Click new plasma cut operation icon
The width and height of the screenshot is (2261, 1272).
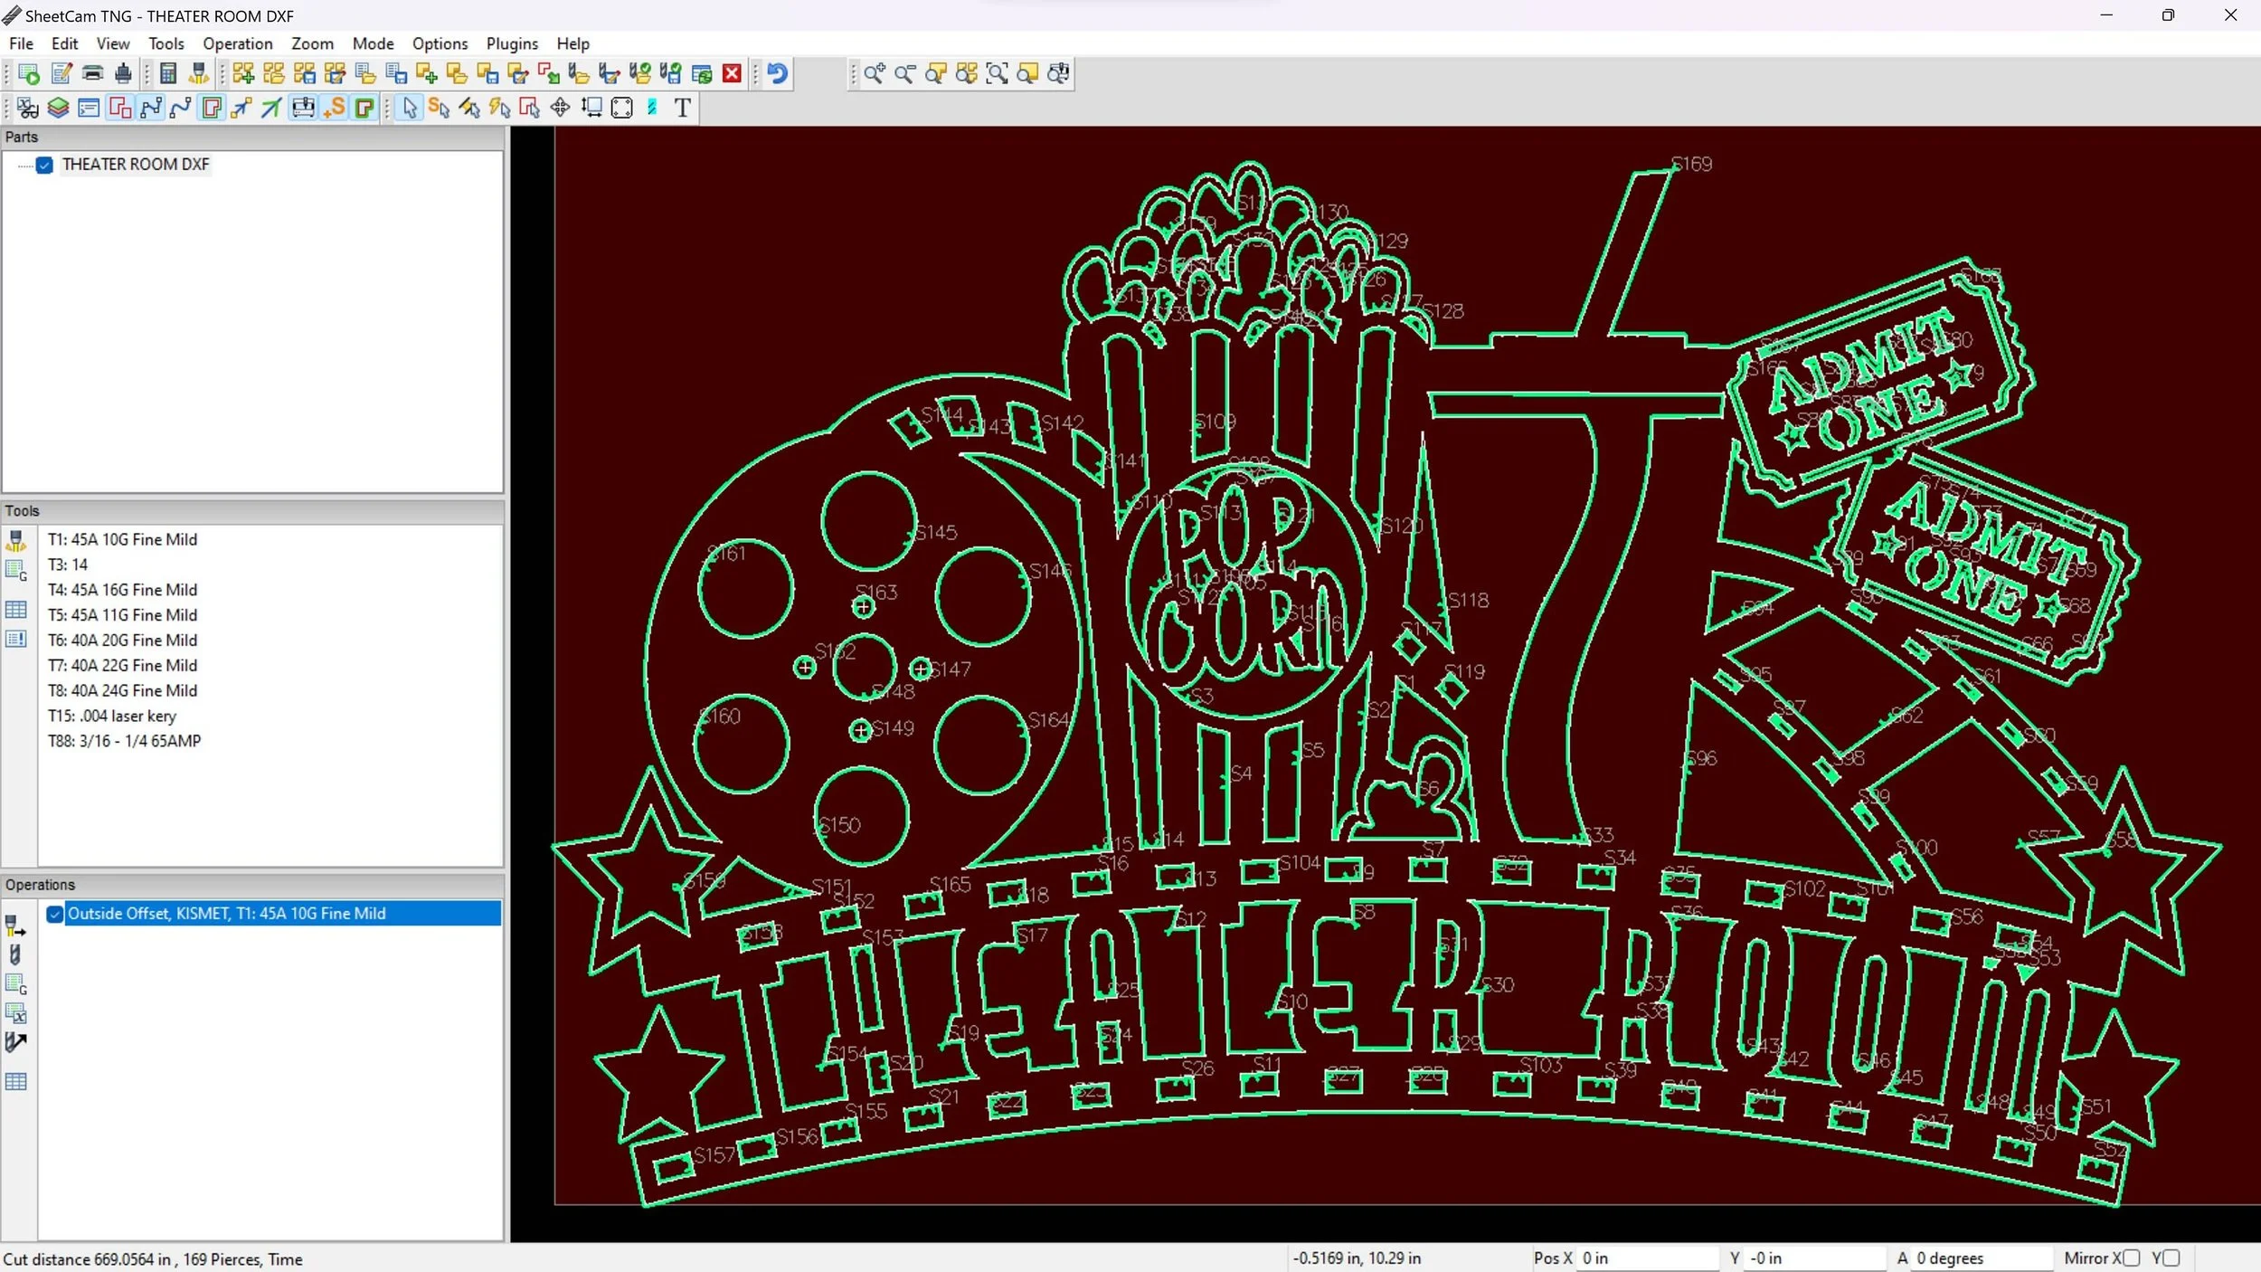[x=15, y=926]
